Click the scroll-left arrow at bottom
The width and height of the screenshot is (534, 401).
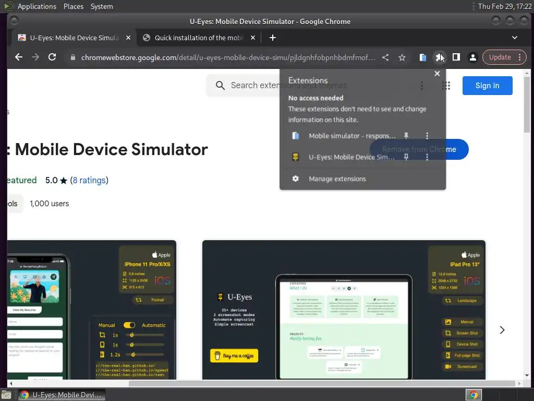click(11, 384)
